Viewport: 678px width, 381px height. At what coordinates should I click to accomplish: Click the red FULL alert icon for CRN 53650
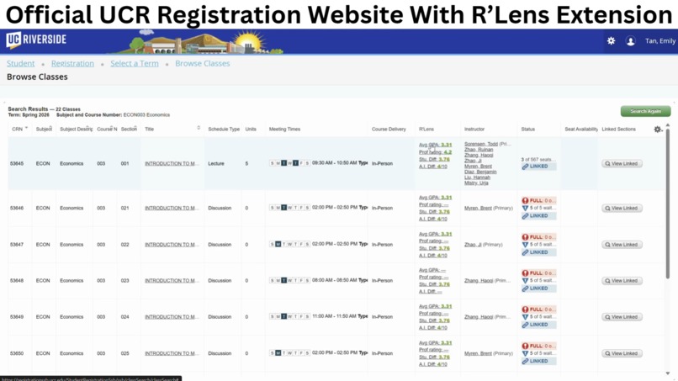click(526, 346)
